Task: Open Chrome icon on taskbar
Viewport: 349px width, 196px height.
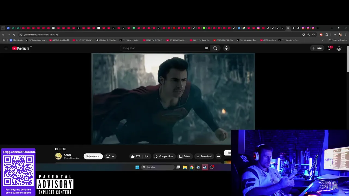Action: point(192,167)
